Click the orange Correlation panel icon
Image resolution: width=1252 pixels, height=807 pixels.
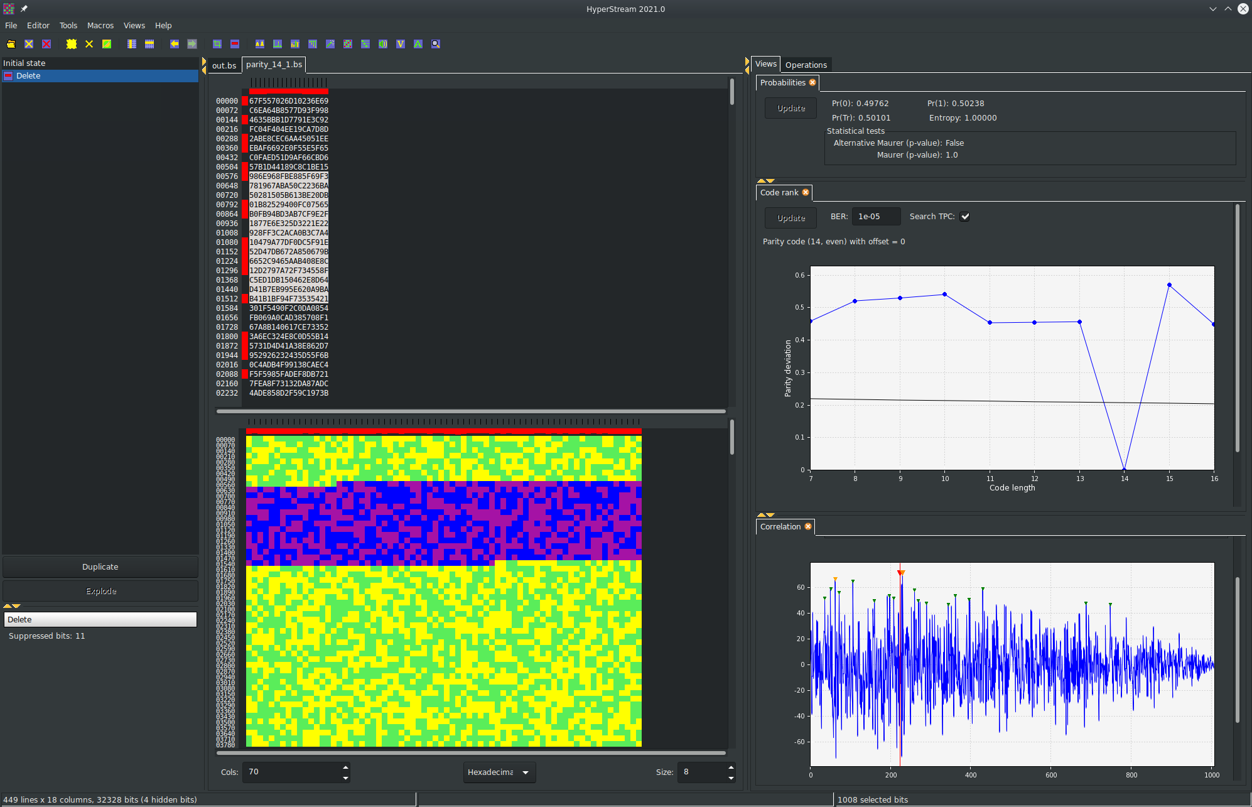(x=807, y=527)
